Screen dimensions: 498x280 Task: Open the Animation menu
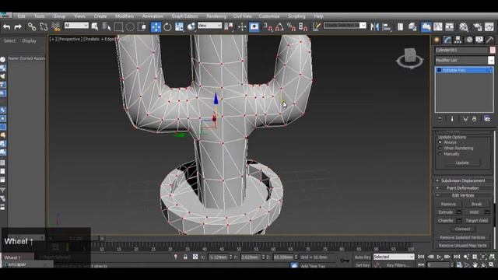pyautogui.click(x=153, y=16)
